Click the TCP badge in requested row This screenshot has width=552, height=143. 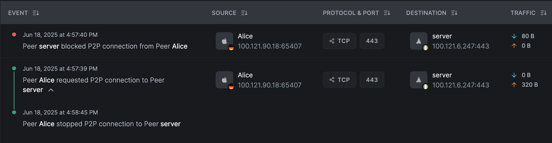click(x=339, y=80)
